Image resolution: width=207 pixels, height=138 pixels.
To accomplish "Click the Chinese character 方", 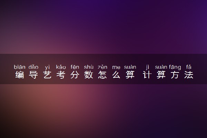I will tap(175, 75).
